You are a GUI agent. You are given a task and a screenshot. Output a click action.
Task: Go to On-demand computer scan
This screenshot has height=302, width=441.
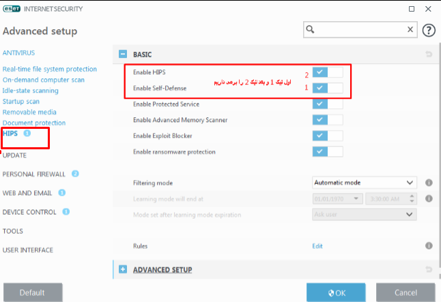pyautogui.click(x=44, y=80)
